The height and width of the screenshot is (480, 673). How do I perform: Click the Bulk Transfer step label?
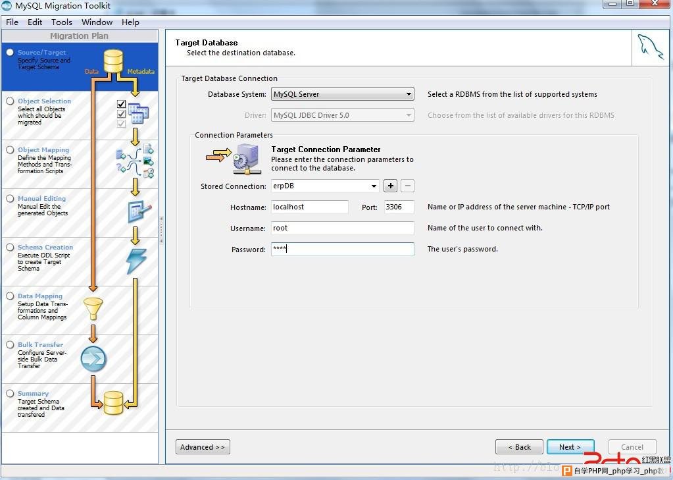click(40, 344)
